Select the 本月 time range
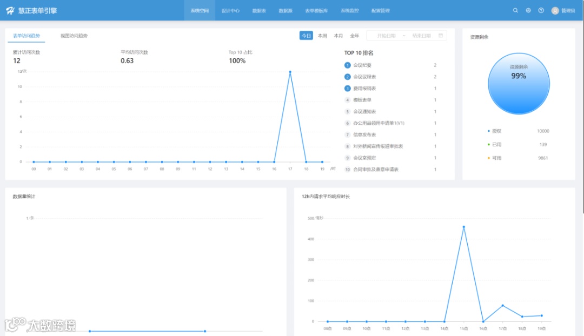This screenshot has width=584, height=336. point(338,36)
